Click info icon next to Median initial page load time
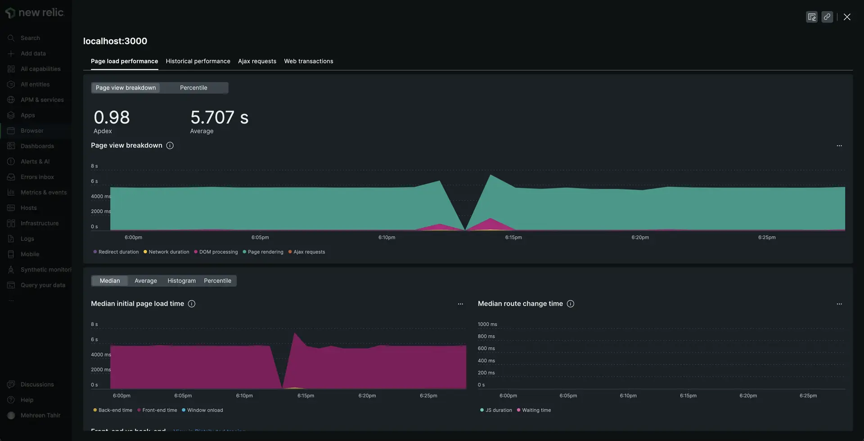This screenshot has width=864, height=441. [x=192, y=304]
